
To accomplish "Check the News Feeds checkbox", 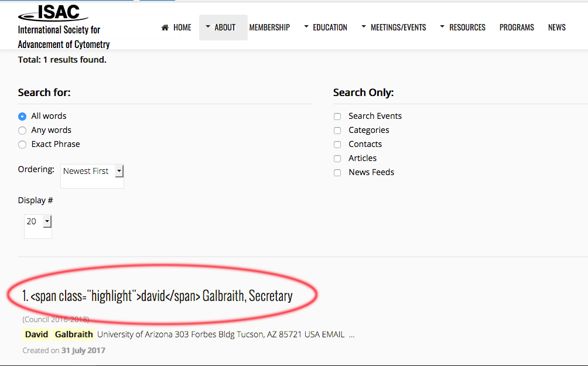I will point(337,173).
